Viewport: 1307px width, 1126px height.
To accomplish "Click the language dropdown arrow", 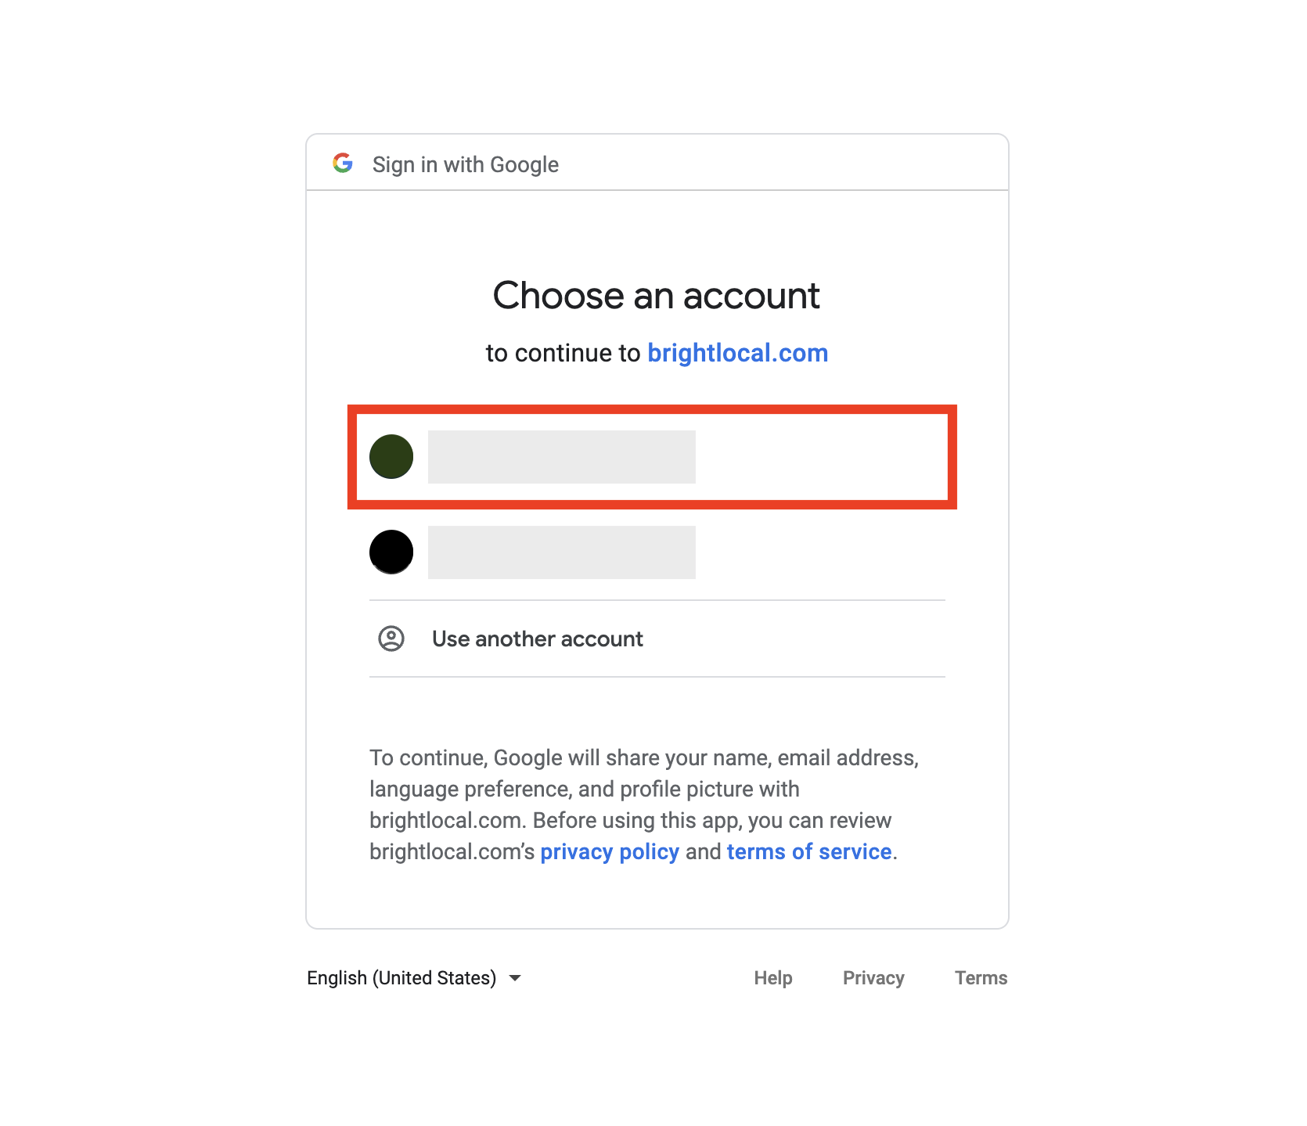I will pyautogui.click(x=515, y=978).
